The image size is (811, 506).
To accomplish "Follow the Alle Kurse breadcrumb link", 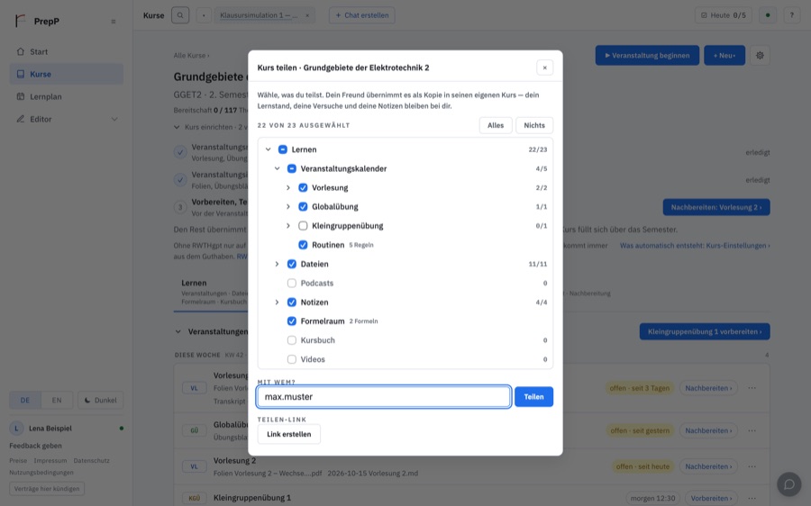I will coord(191,55).
